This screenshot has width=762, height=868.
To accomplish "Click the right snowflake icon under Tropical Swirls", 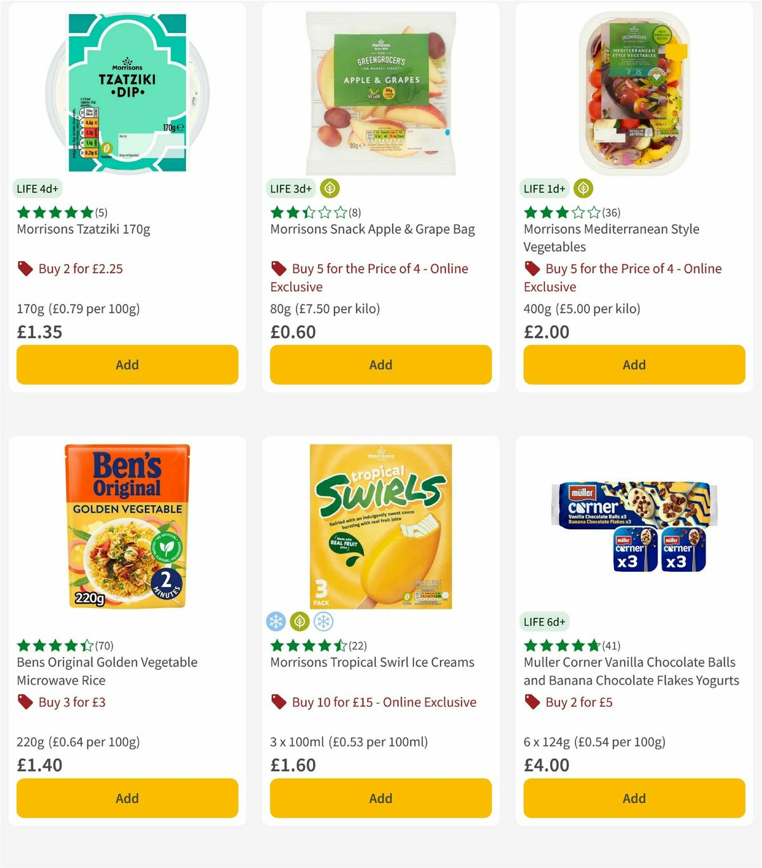I will (323, 621).
